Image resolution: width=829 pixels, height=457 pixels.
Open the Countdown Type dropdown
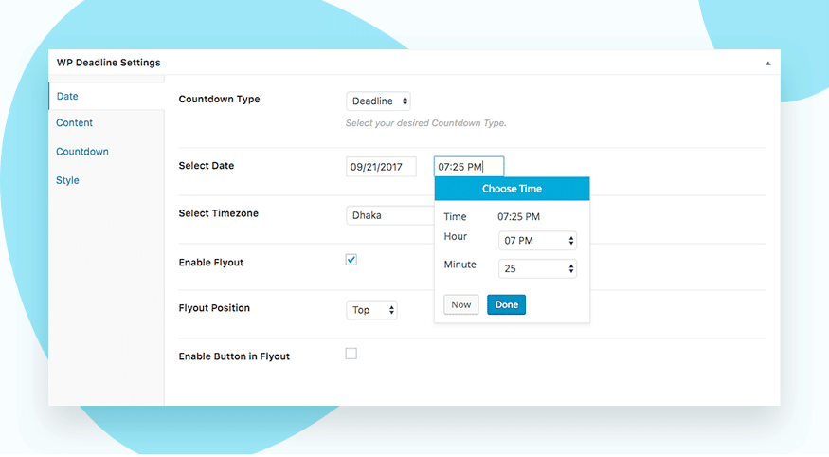point(379,101)
